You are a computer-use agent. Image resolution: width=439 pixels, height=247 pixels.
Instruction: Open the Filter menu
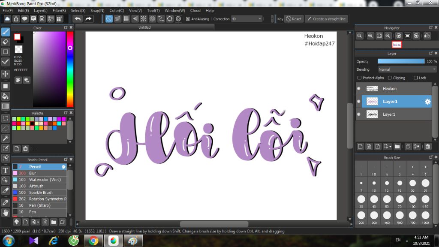(x=59, y=11)
